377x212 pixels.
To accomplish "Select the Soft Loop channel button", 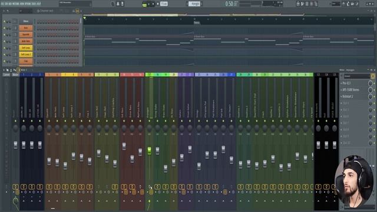I will tap(26, 48).
